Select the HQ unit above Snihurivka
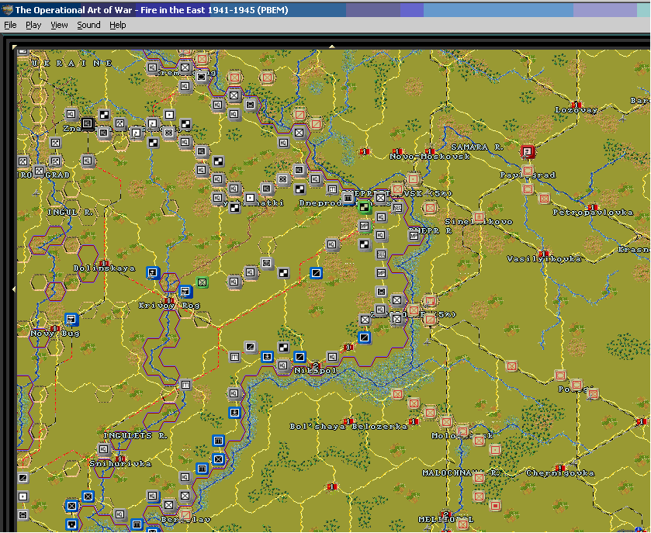The image size is (651, 533). 103,449
